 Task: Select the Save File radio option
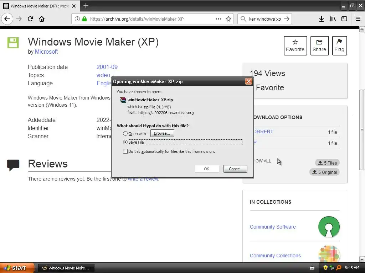(125, 142)
